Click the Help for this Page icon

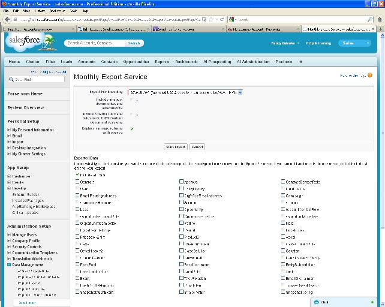coord(370,75)
